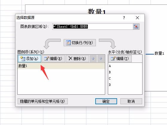The height and width of the screenshot is (125, 167).
Task: Click the Switch Row/Column button (切换行/列)
Action: tap(80, 43)
